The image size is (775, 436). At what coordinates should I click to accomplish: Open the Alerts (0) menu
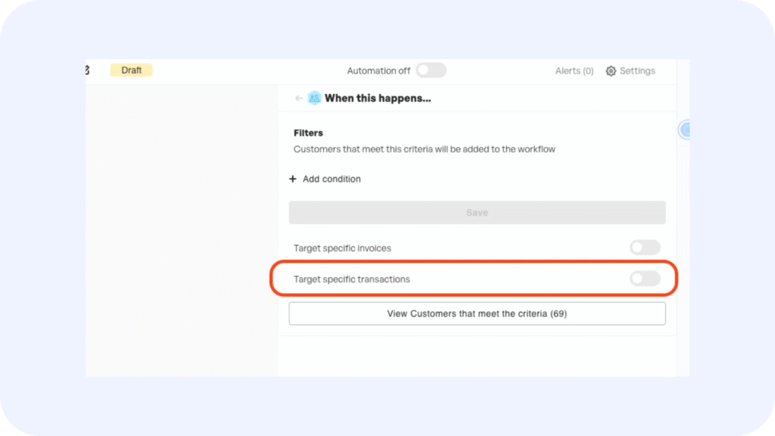pyautogui.click(x=574, y=71)
